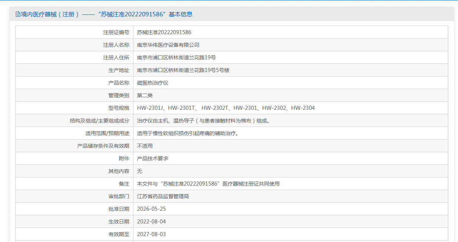Click the 型号规格 label

click(119, 108)
